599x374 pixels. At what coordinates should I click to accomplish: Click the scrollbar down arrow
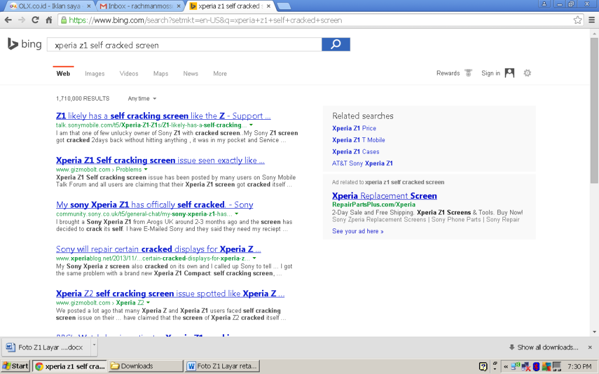594,332
